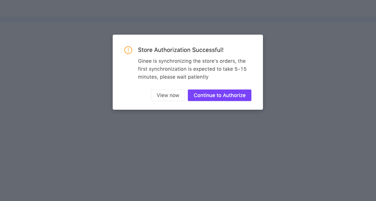Click the synchronization message paragraph
Viewport: 376px width, 201px height.
192,69
